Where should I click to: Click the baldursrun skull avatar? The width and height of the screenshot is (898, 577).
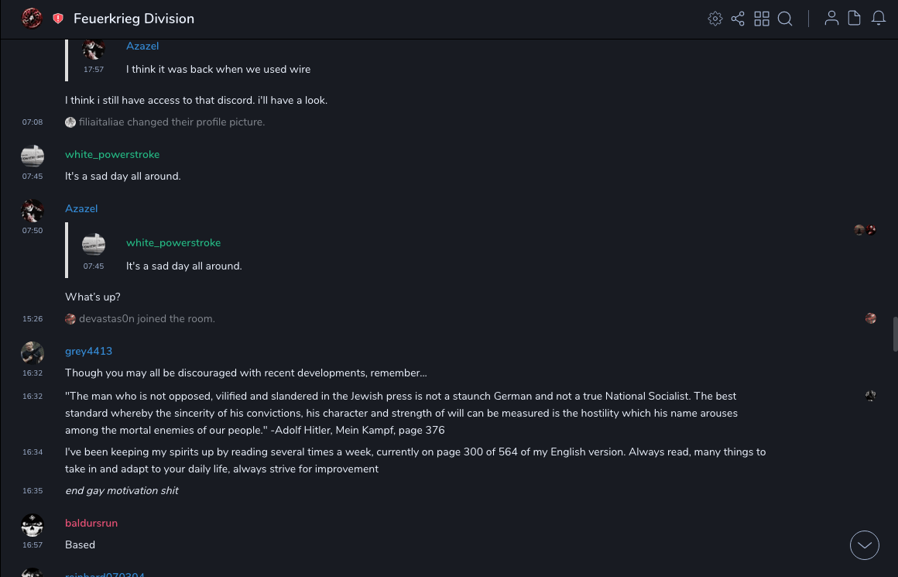coord(33,525)
